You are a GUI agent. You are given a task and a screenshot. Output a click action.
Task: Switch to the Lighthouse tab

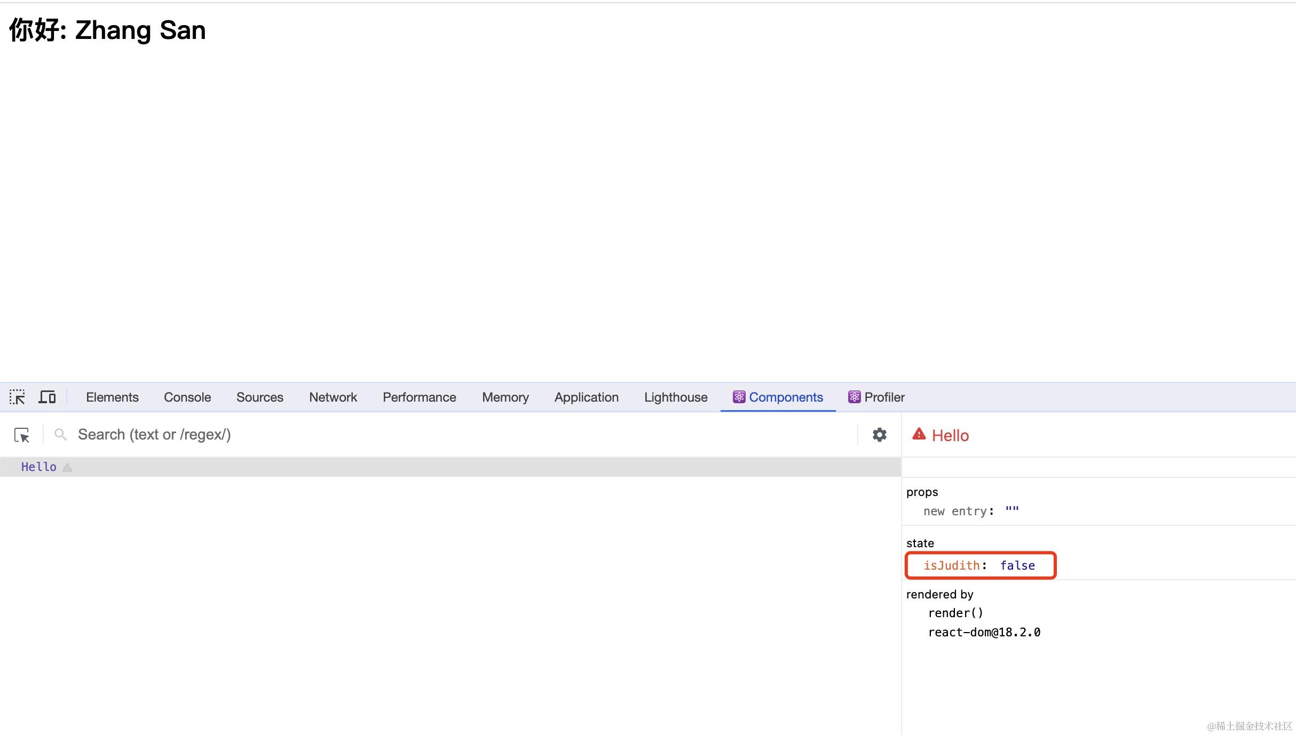tap(675, 397)
